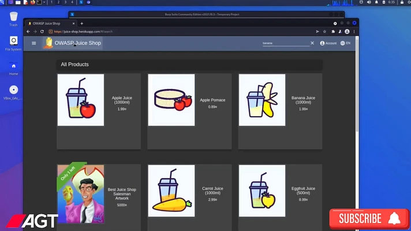Clear the search with the X icon
Viewport: 411px width, 231px height.
pyautogui.click(x=312, y=43)
